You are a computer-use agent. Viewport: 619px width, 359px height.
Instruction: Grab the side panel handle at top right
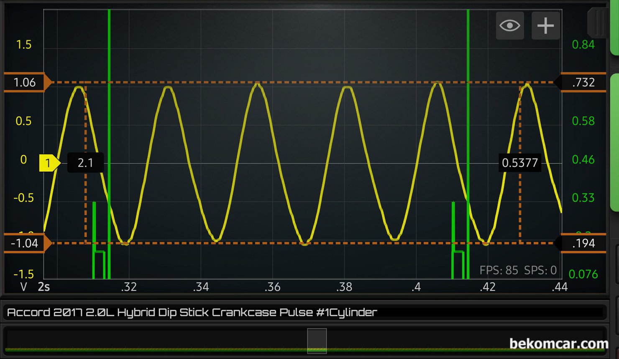coord(598,23)
